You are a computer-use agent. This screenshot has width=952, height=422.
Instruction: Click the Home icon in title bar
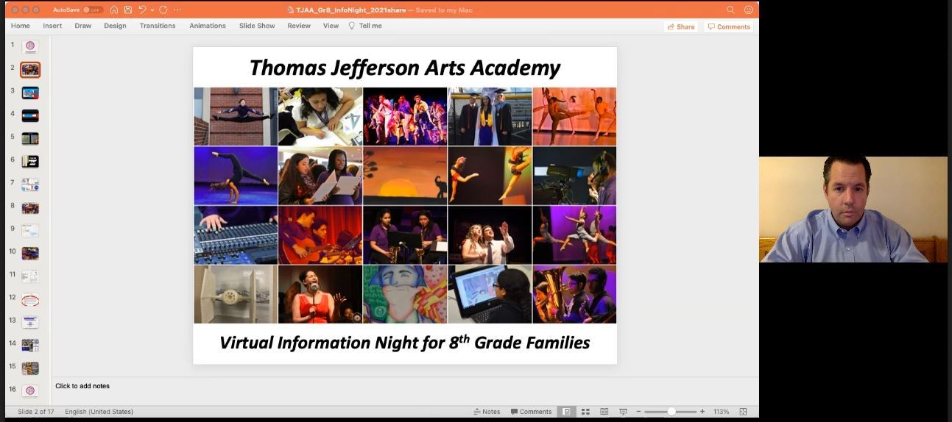point(114,10)
